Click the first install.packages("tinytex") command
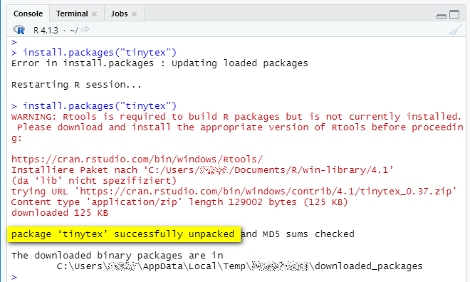Image resolution: width=470 pixels, height=282 pixels. tap(100, 53)
